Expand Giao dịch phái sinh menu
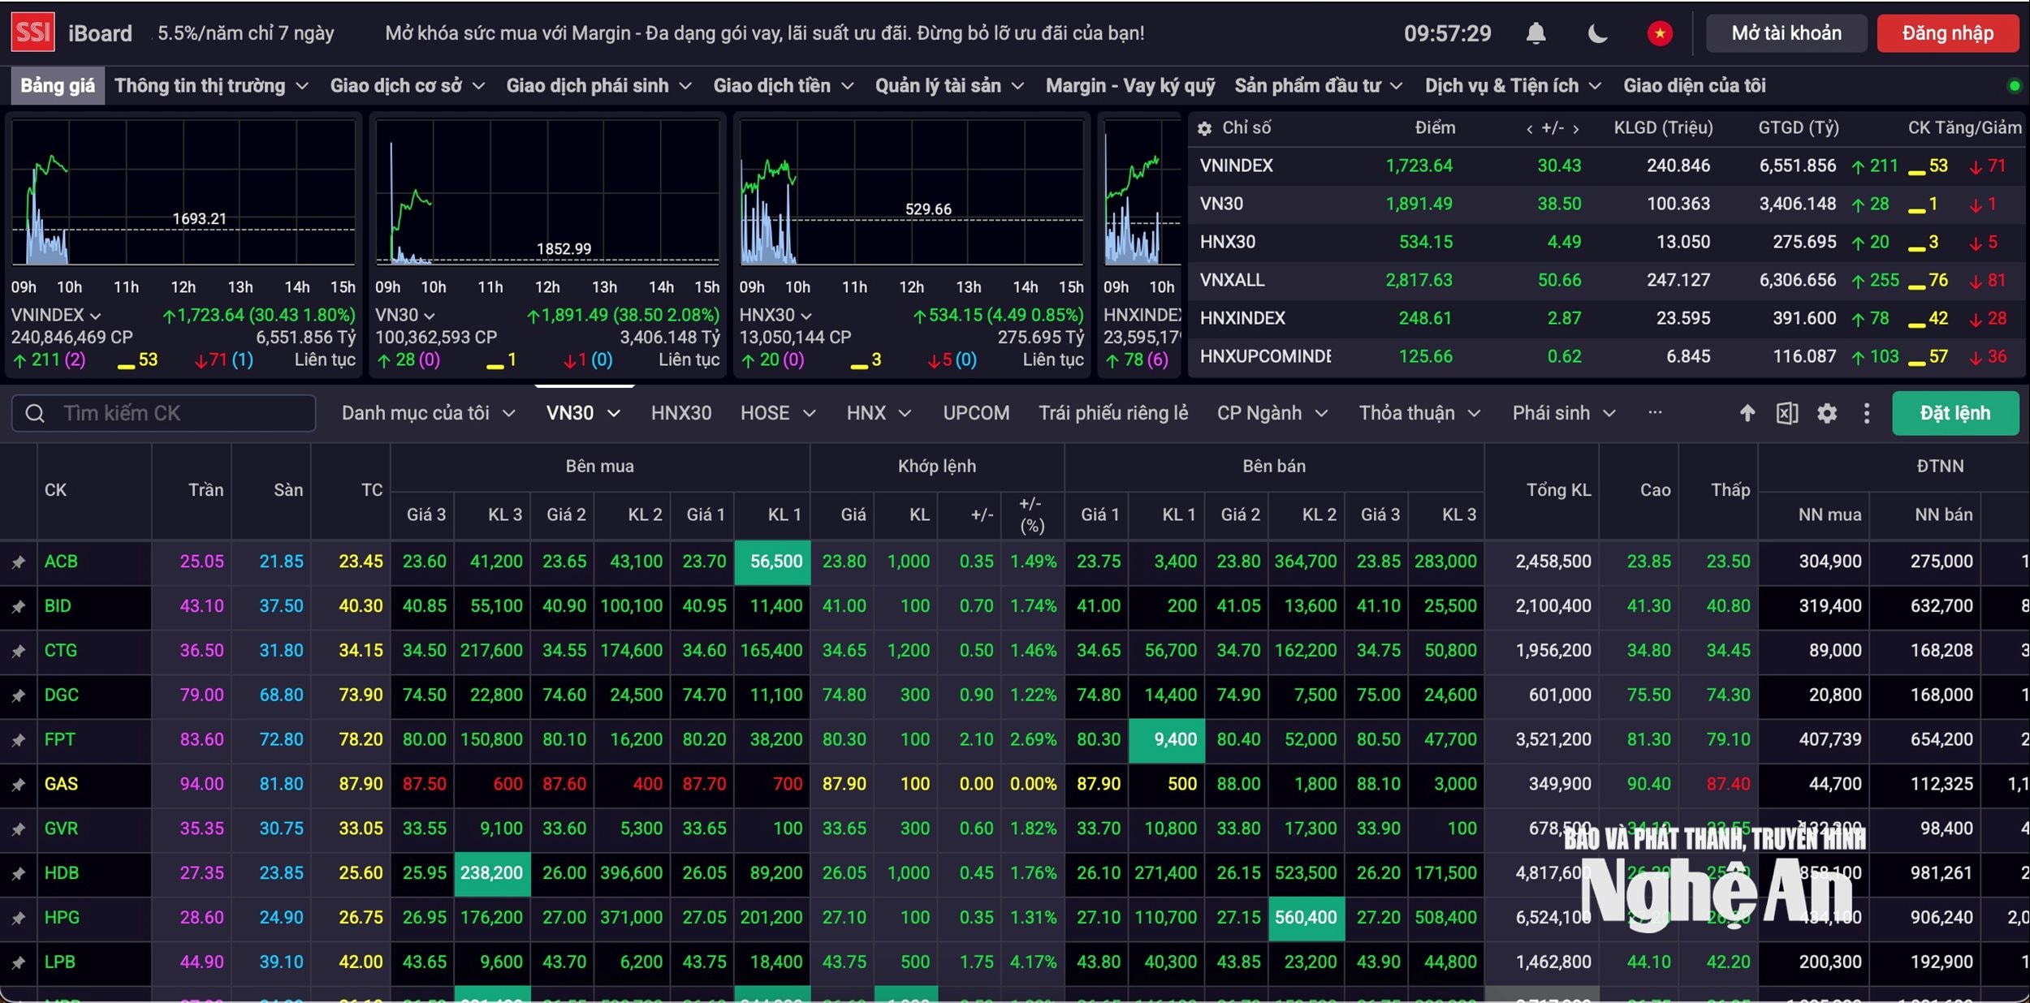2030x1003 pixels. pos(598,86)
